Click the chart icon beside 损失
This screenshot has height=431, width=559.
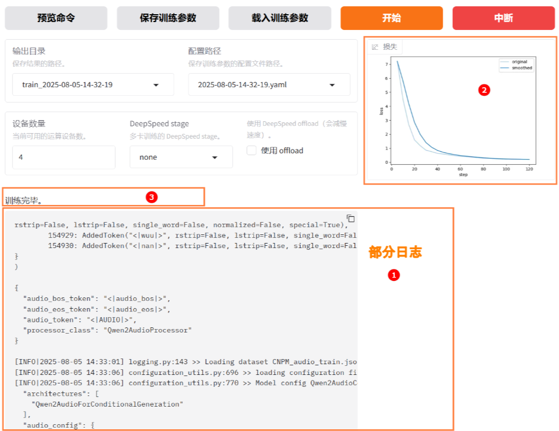[x=375, y=47]
